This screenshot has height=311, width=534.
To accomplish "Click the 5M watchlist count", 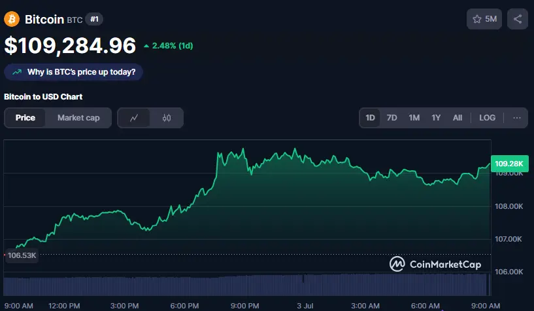I will 491,19.
